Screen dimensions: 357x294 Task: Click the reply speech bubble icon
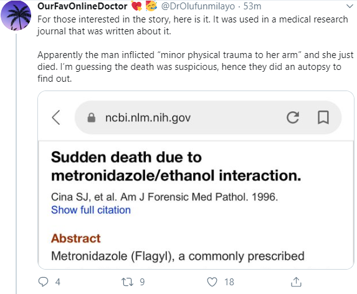(x=43, y=282)
